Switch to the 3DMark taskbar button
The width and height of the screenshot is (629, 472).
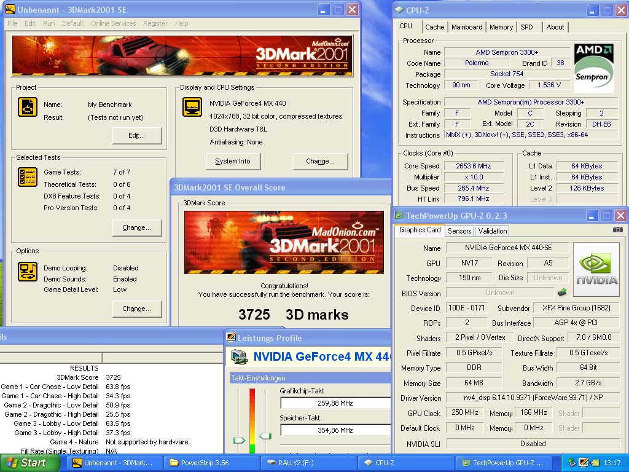(x=114, y=463)
